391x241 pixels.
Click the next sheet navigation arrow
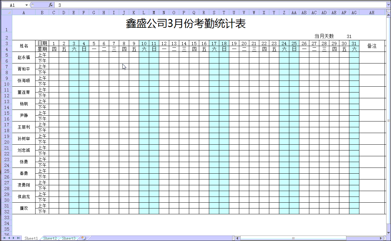(14, 238)
